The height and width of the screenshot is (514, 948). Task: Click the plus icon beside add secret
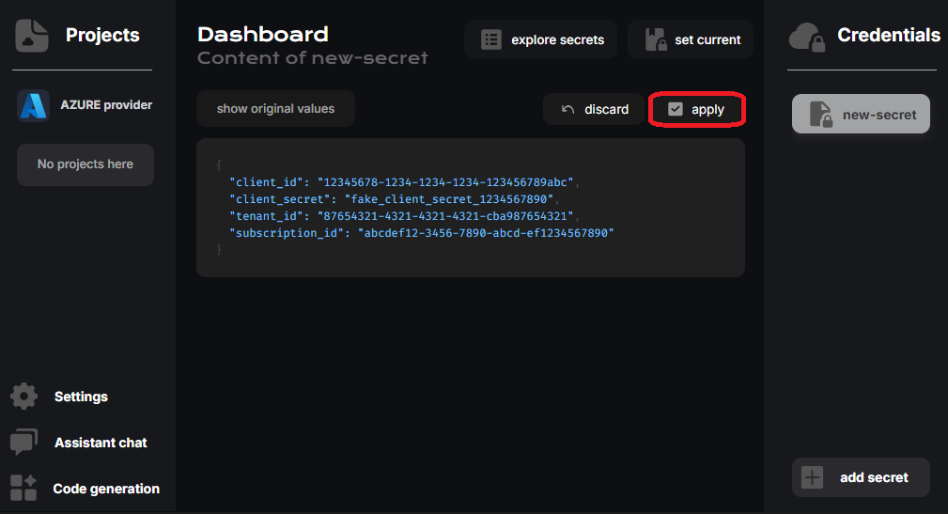tap(813, 477)
